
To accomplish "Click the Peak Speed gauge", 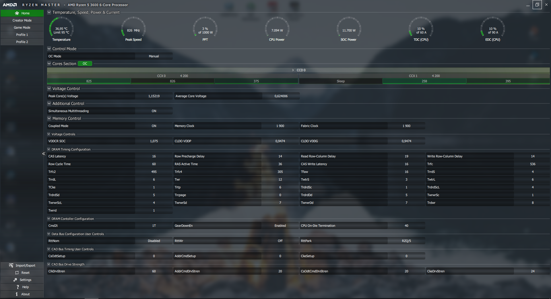I will (133, 29).
